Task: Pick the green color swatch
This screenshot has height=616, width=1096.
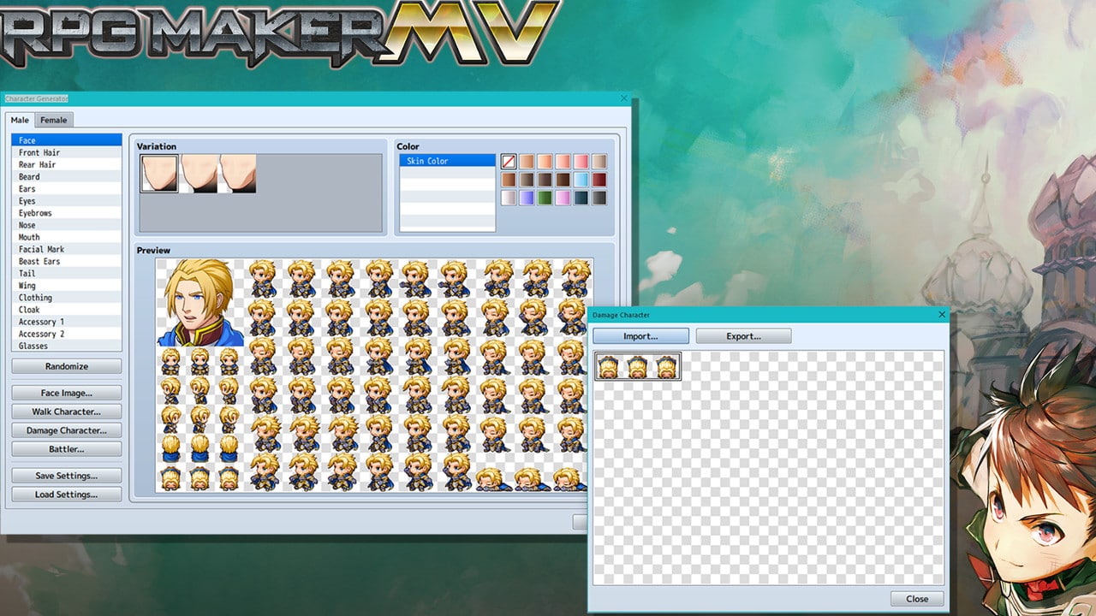Action: (x=545, y=198)
